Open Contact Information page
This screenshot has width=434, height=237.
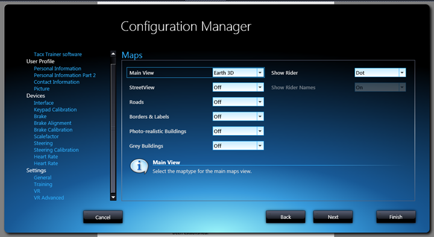[x=57, y=82]
